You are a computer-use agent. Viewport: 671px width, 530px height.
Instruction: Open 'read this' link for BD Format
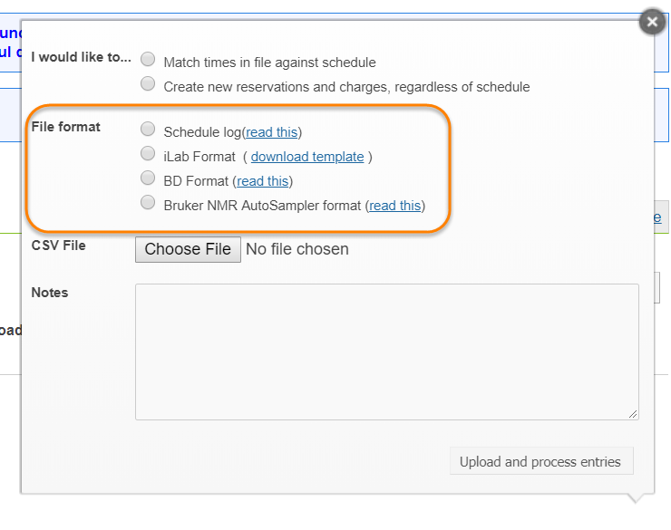click(x=263, y=180)
